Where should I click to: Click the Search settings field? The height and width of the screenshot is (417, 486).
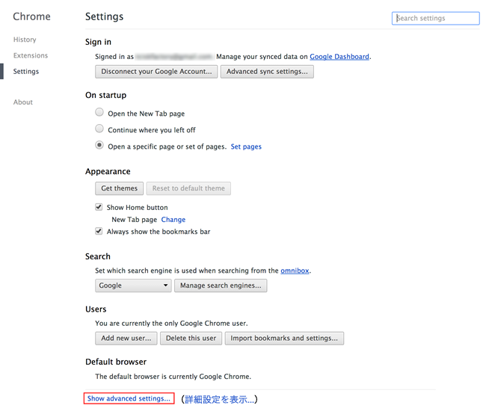click(435, 18)
